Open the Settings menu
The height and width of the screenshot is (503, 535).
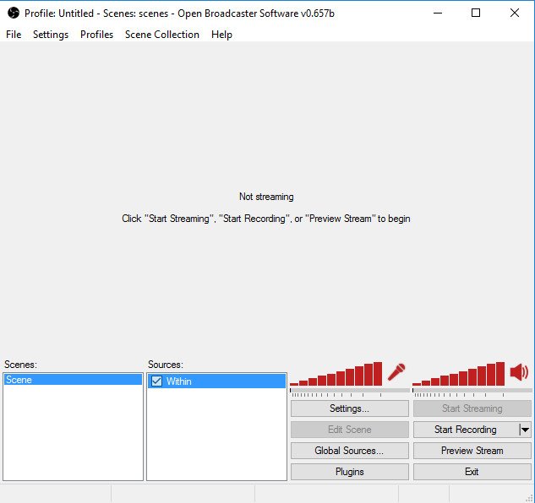[x=51, y=35]
